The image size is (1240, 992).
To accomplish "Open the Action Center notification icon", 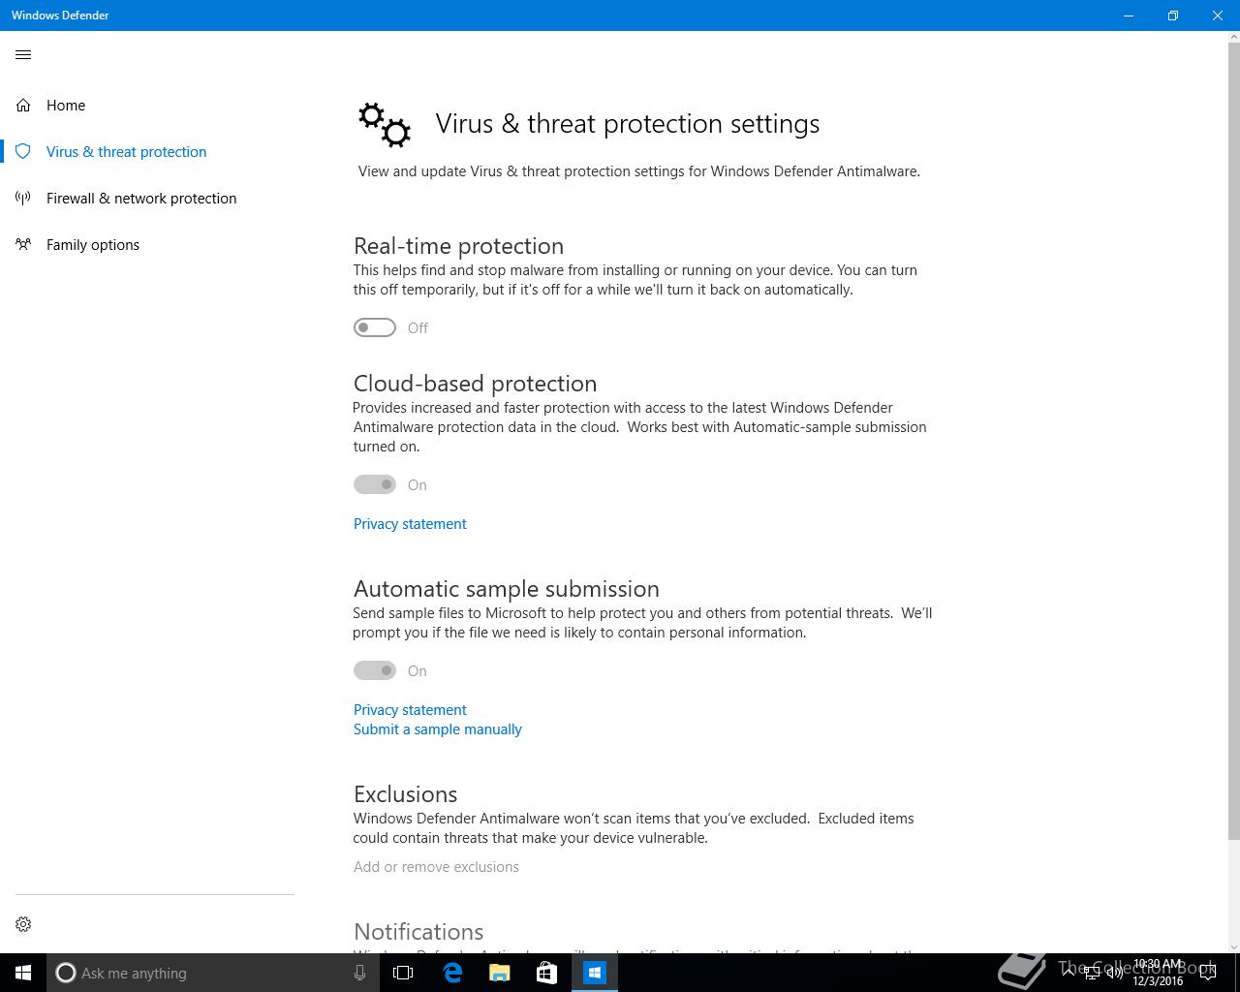I will [1208, 973].
